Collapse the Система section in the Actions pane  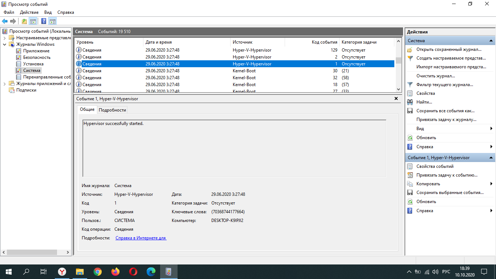pyautogui.click(x=491, y=41)
